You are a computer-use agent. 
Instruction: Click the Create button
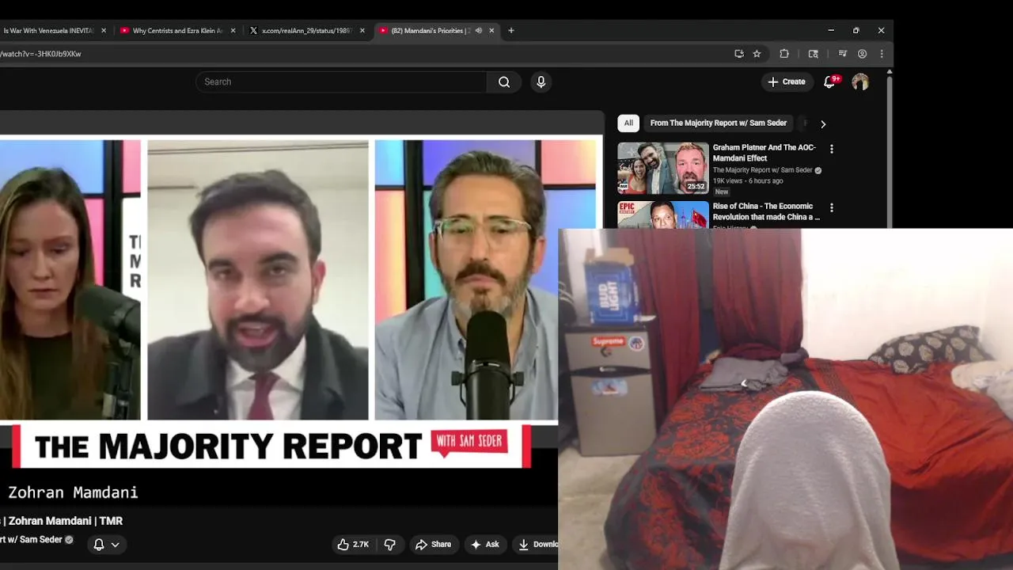pyautogui.click(x=787, y=82)
